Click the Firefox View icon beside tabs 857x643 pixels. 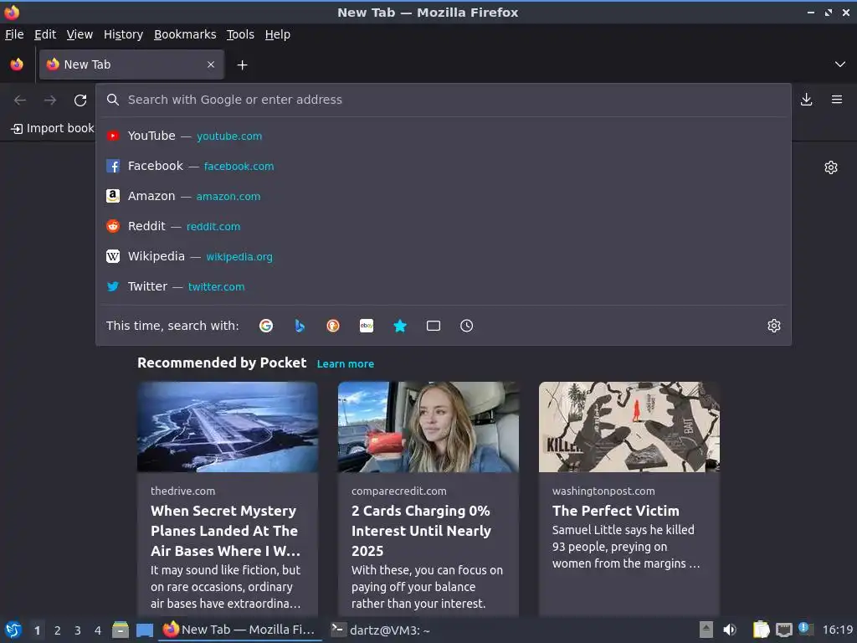coord(17,64)
